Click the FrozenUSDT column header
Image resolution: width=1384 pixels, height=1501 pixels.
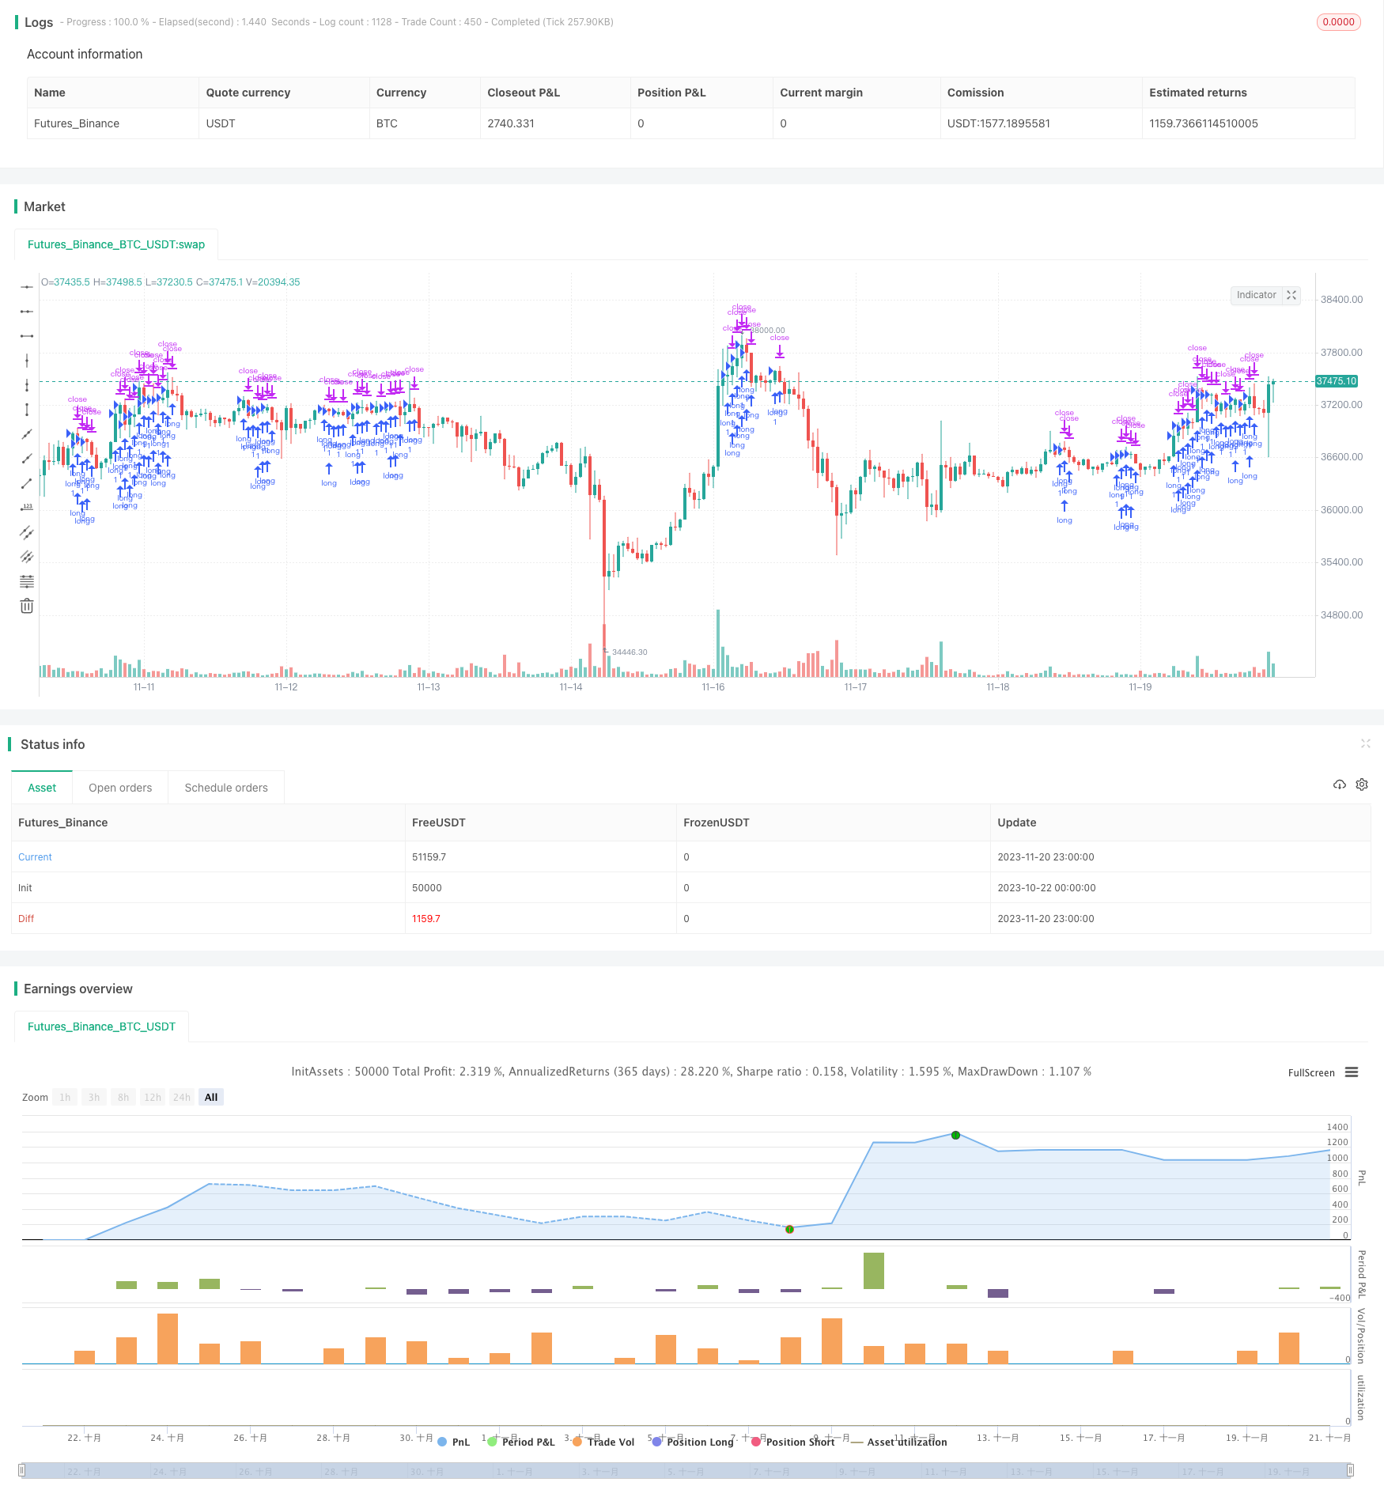(717, 822)
